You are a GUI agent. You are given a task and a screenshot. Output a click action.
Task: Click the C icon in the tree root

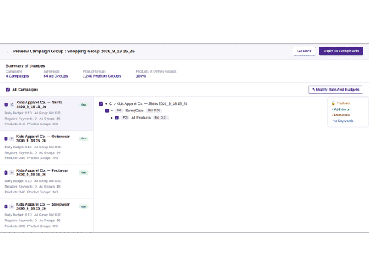pyautogui.click(x=110, y=103)
